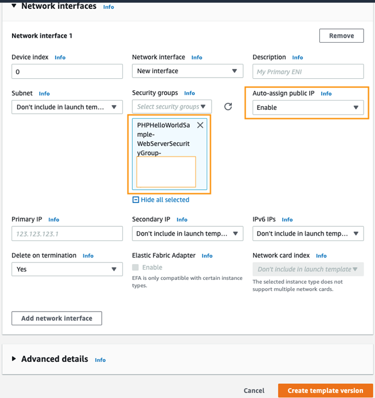Remove the PHPHelloWorldSample security group tag

(200, 125)
